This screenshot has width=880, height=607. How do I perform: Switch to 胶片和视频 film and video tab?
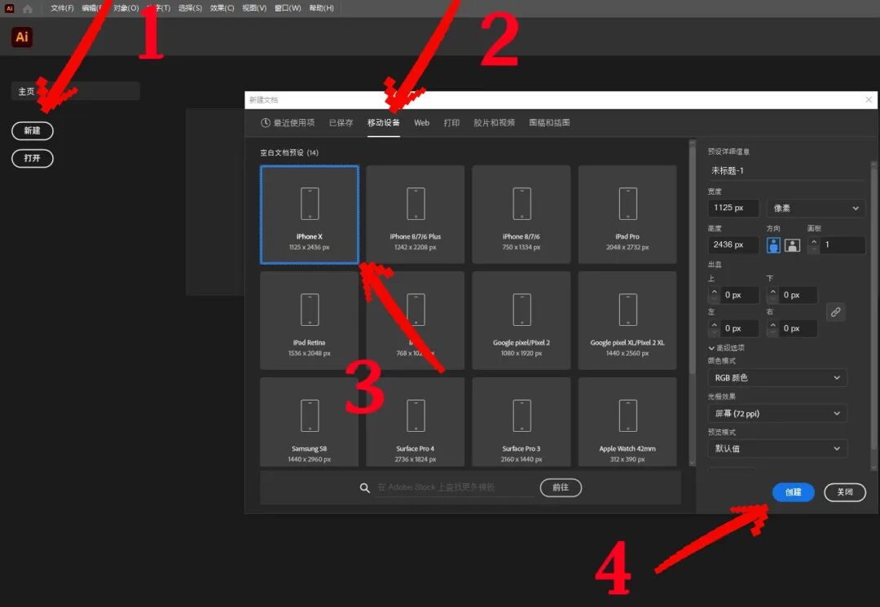click(494, 123)
